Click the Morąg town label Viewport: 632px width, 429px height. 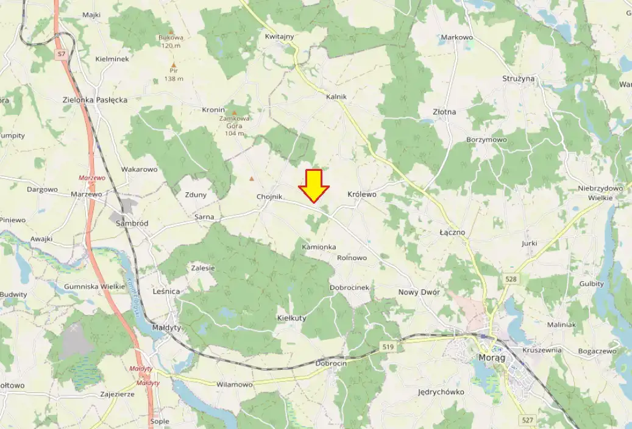[492, 358]
